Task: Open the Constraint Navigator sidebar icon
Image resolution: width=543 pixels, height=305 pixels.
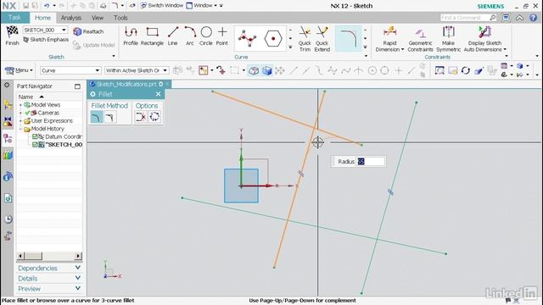Action: click(8, 121)
